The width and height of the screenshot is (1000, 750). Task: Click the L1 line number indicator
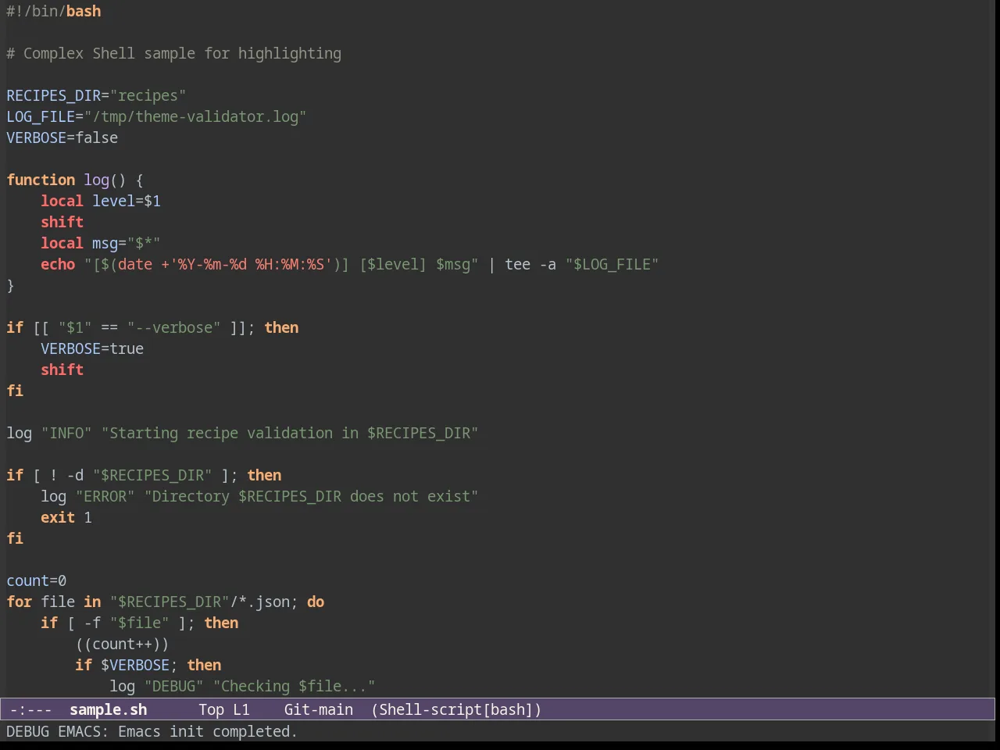241,709
